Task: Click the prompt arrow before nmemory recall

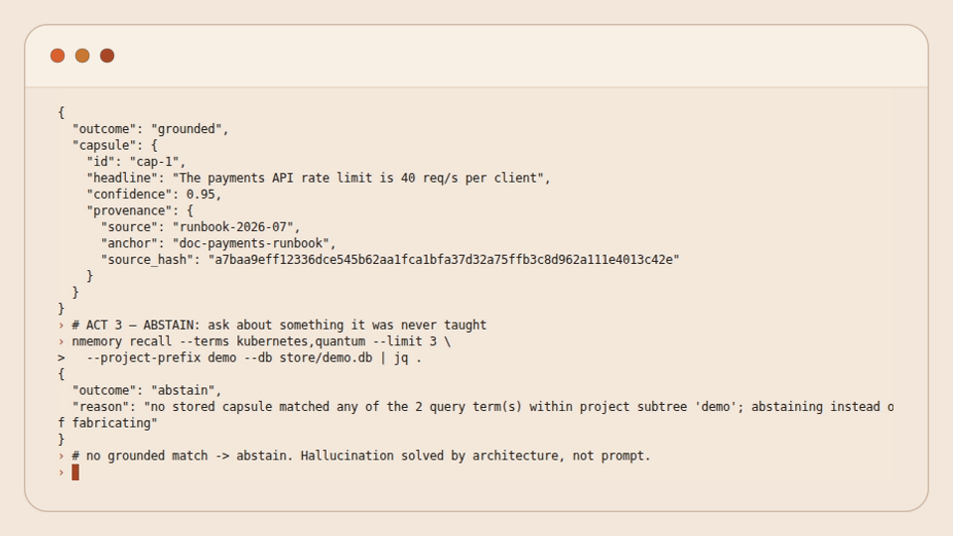Action: coord(61,341)
